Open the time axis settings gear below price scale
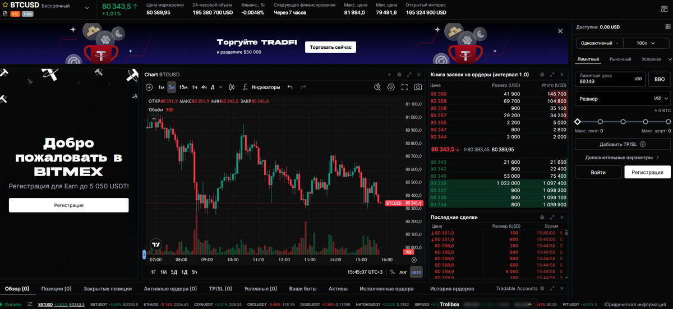 pos(414,260)
